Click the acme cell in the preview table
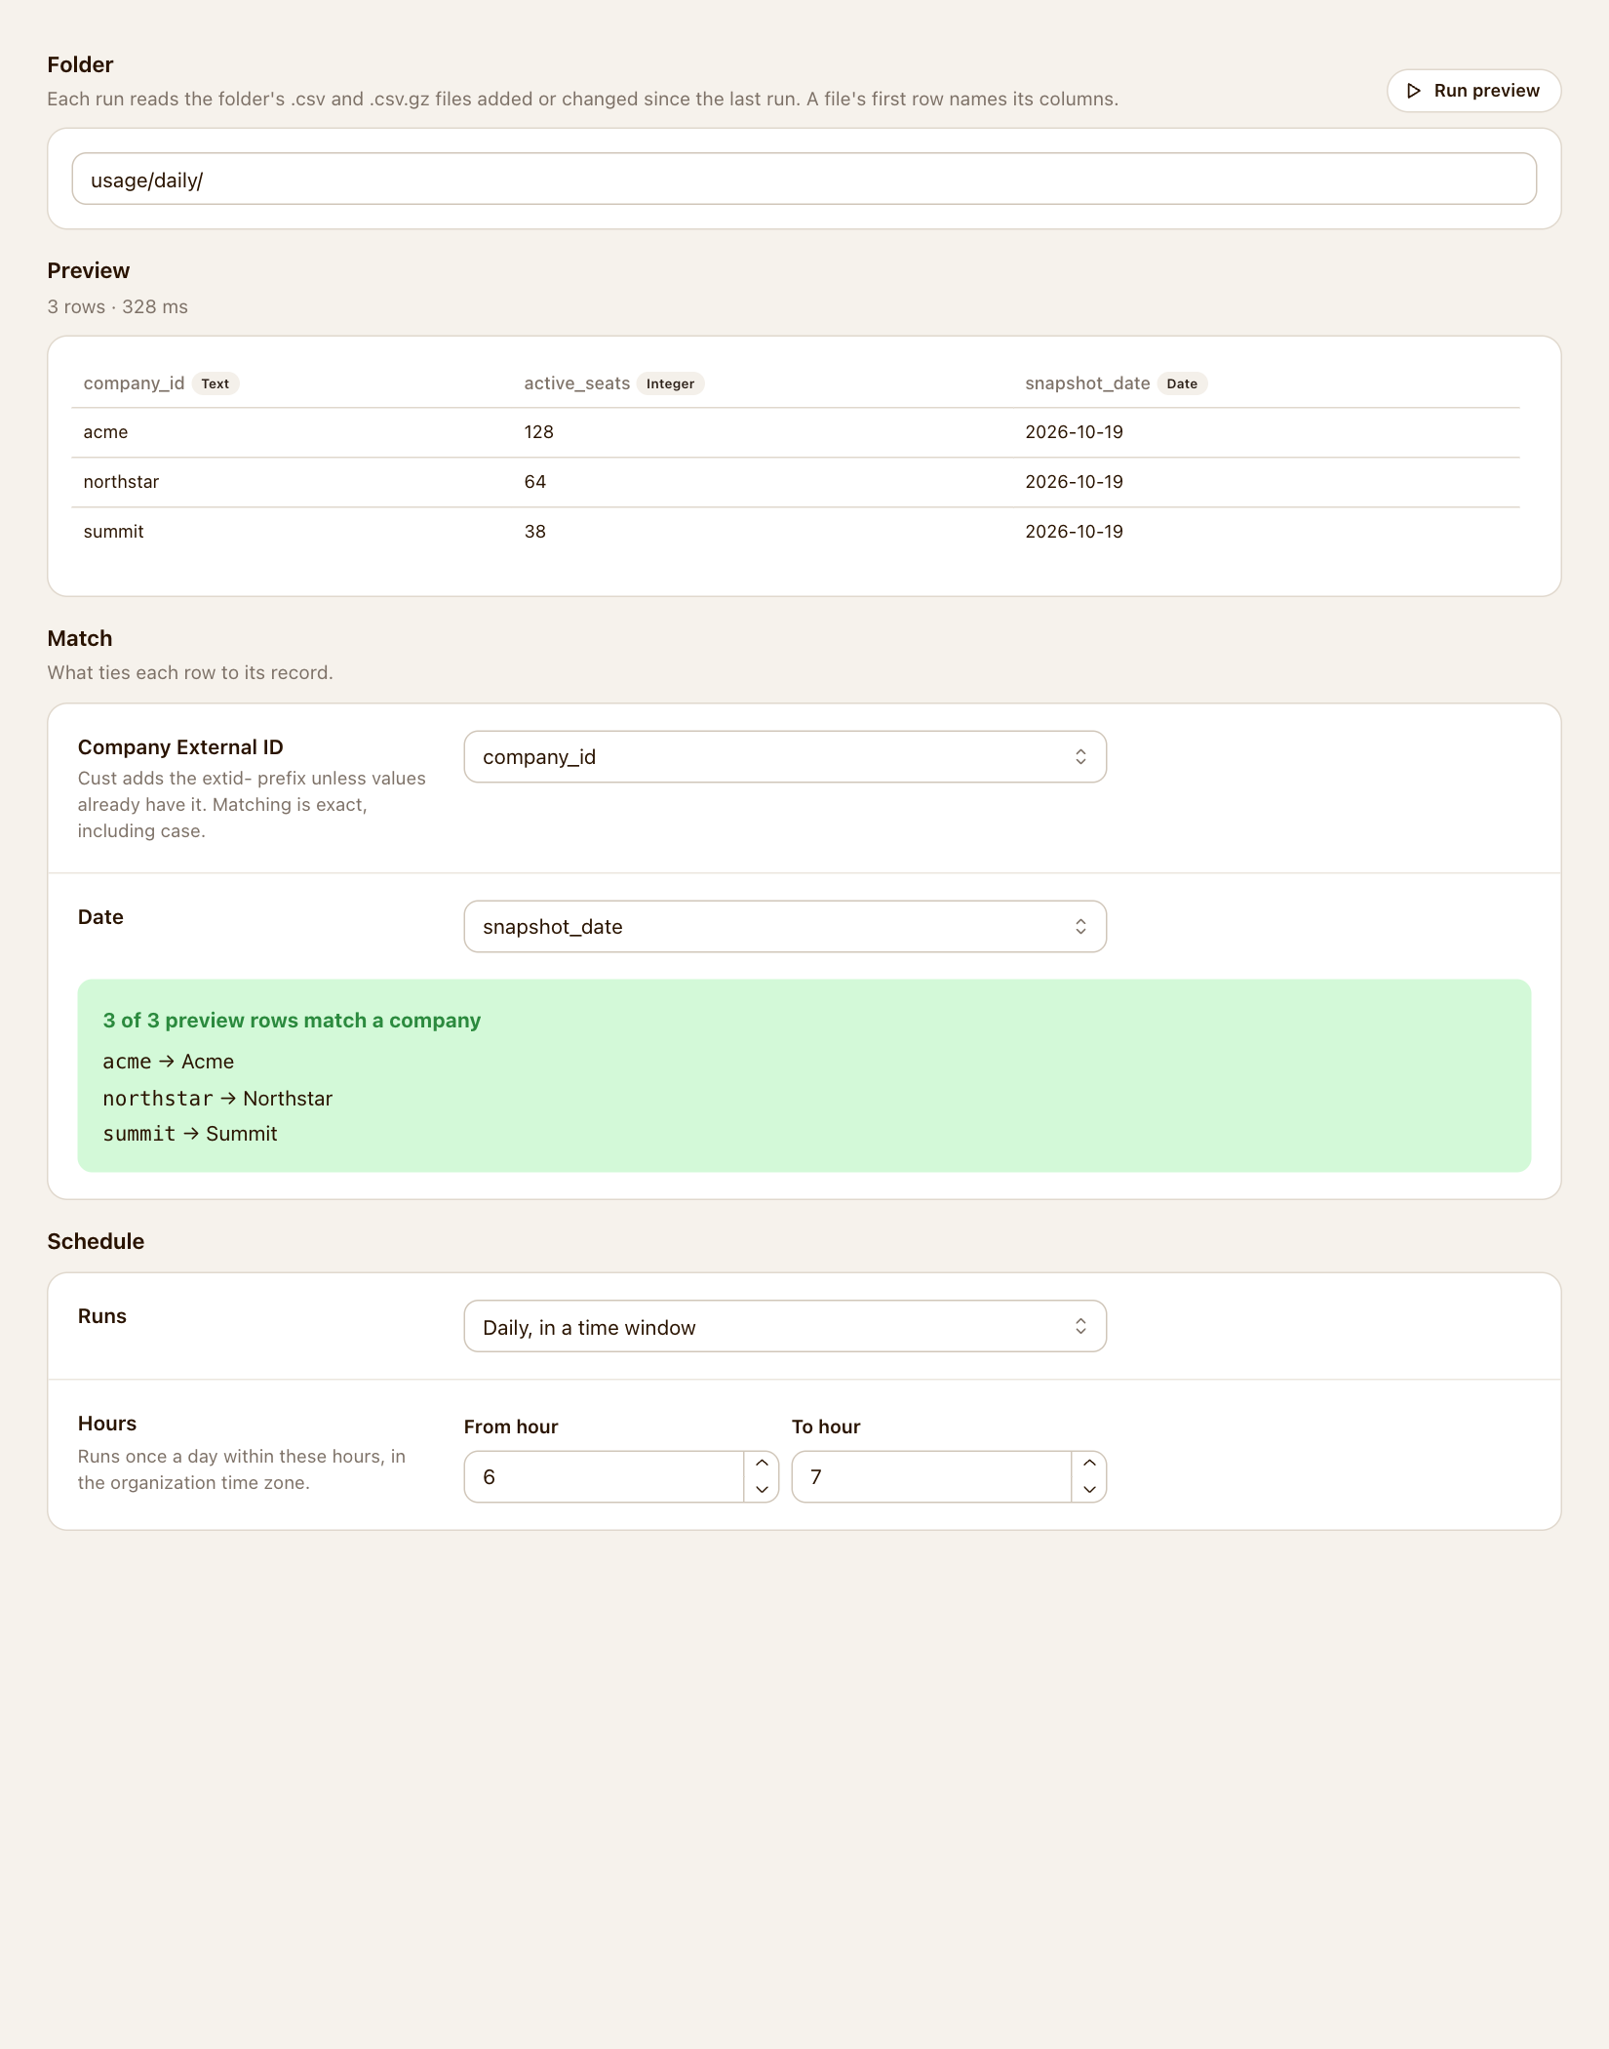The height and width of the screenshot is (2049, 1609). point(105,432)
